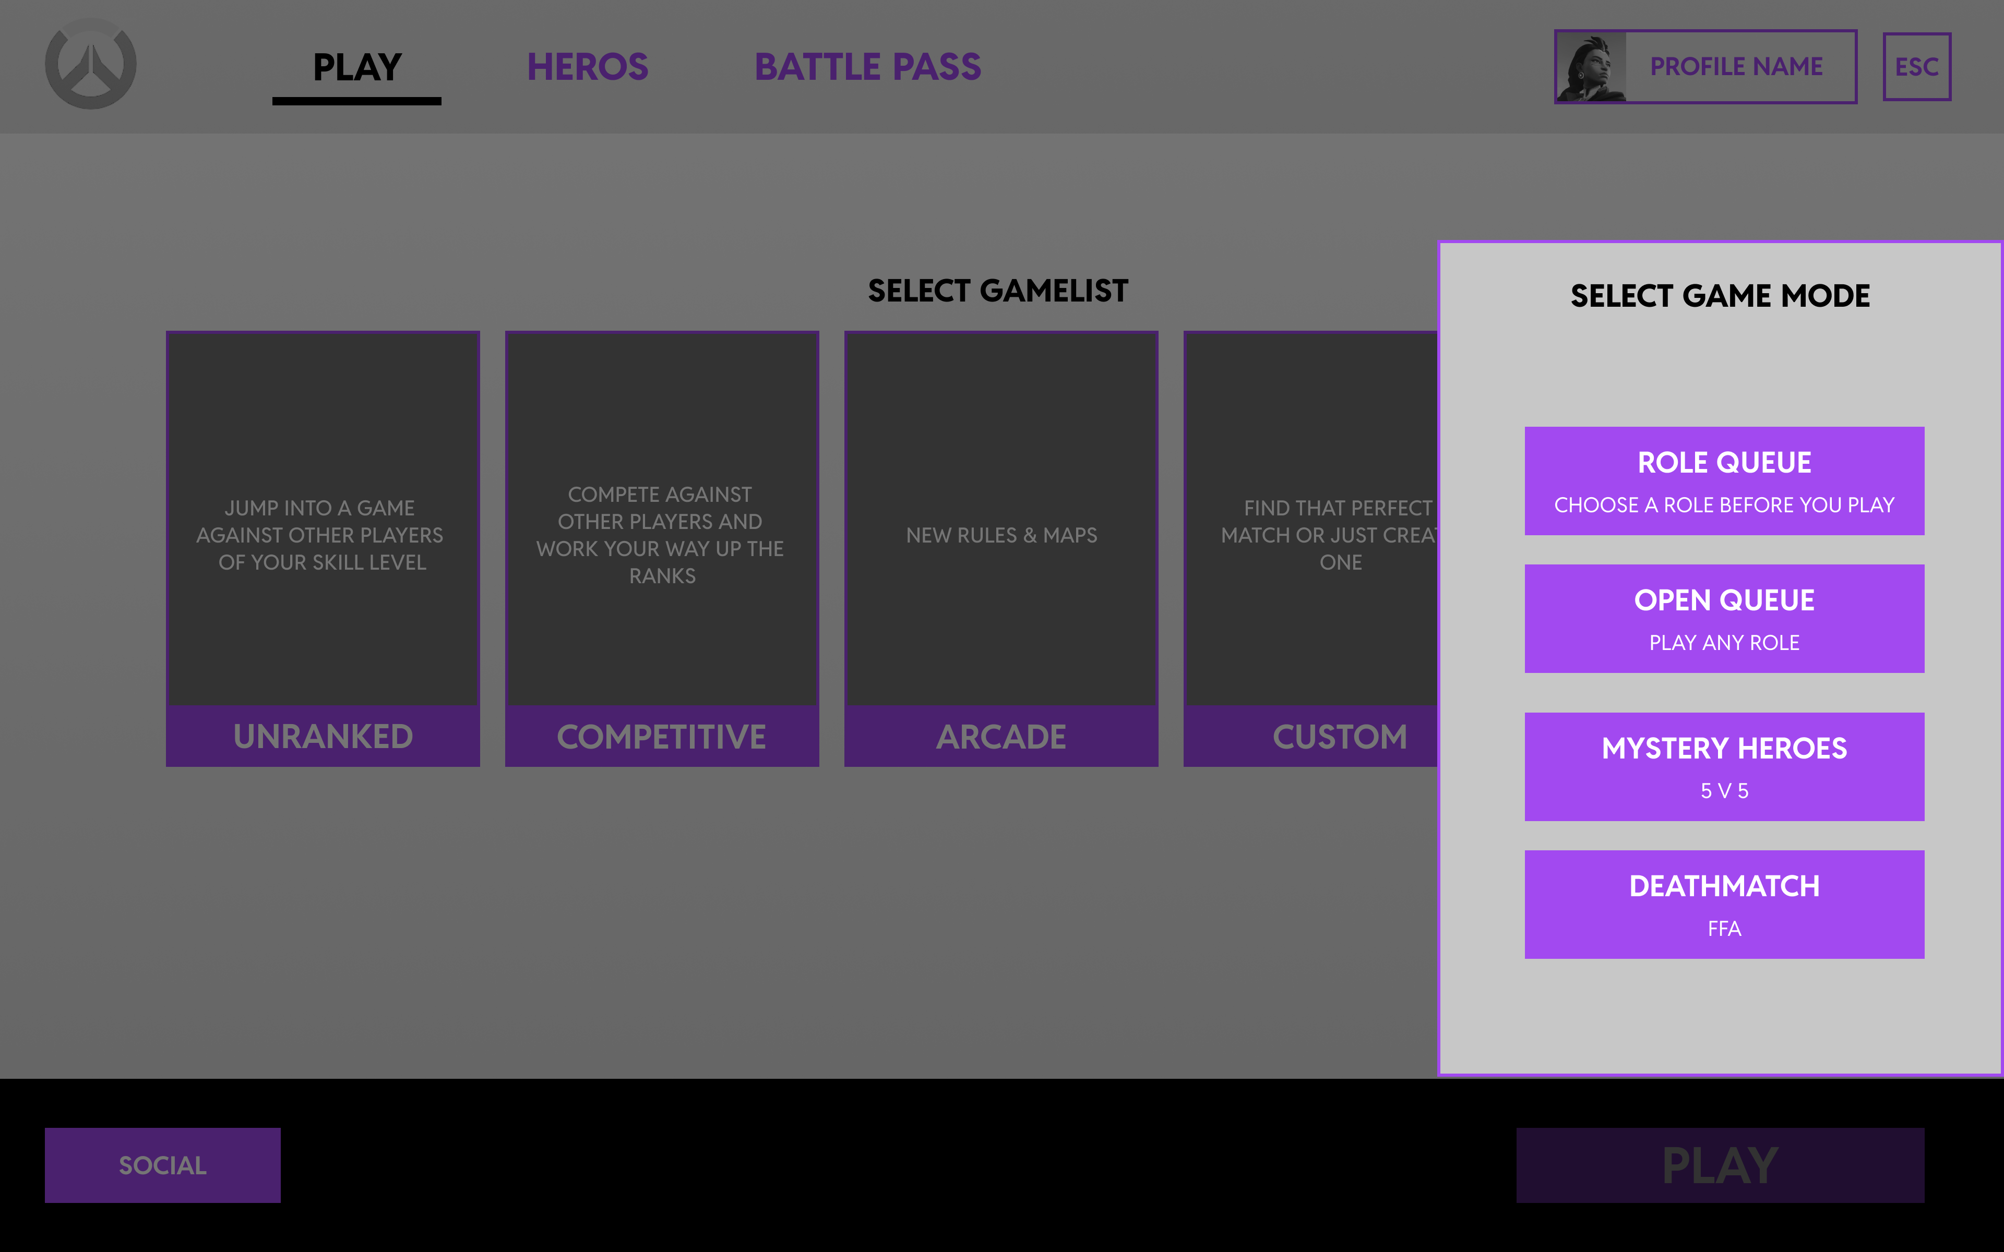Click the profile avatar picture
The height and width of the screenshot is (1252, 2004).
(1591, 67)
